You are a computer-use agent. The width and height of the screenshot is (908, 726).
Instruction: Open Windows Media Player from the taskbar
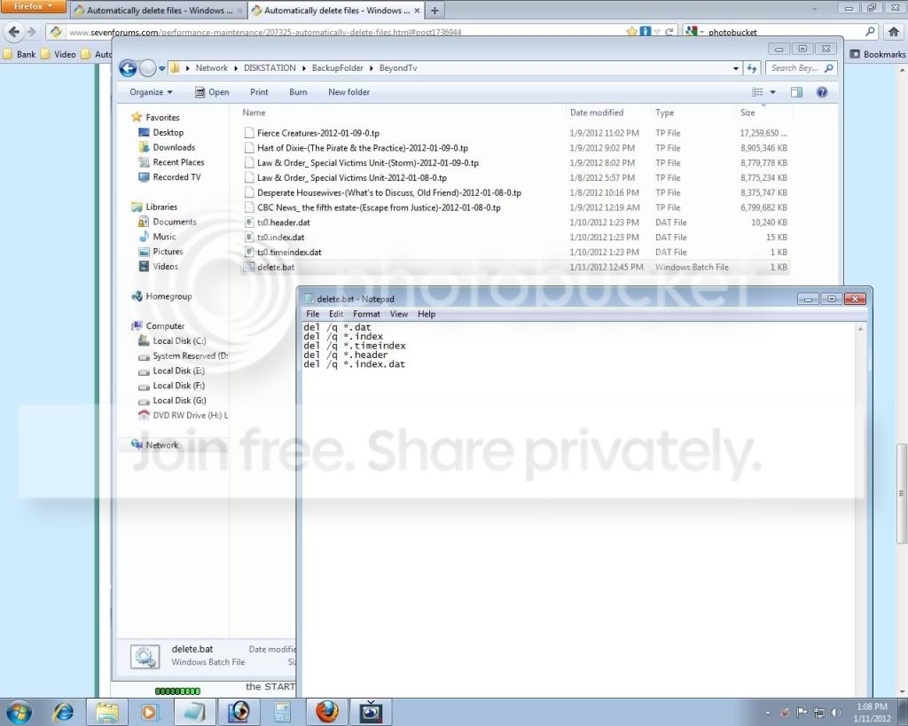[x=150, y=712]
